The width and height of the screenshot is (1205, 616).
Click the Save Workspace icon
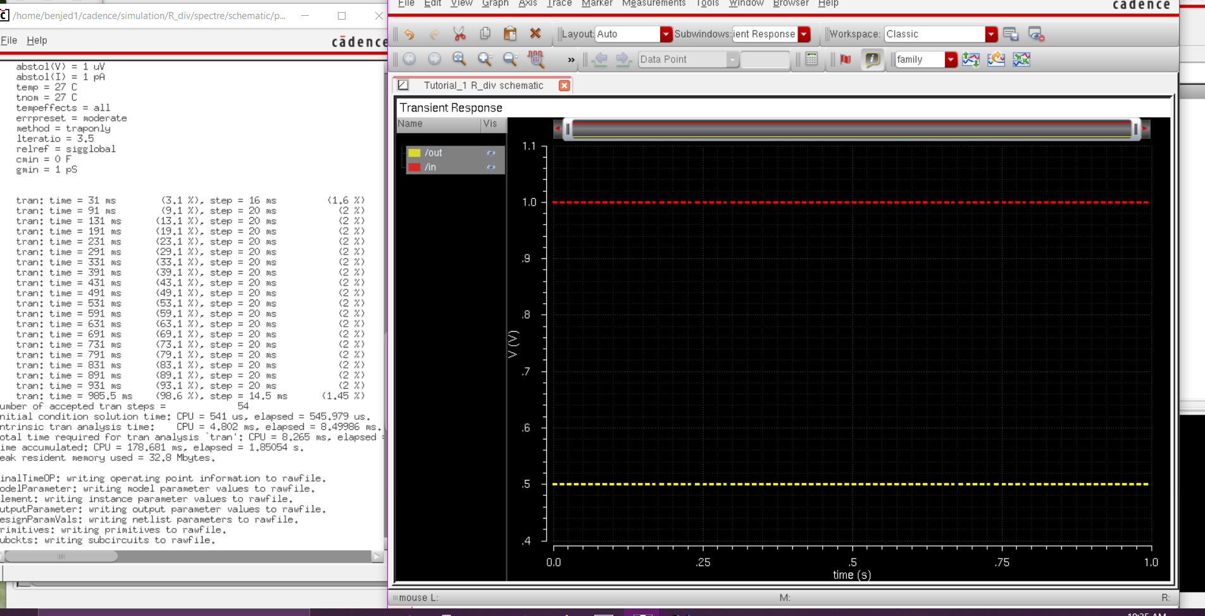click(x=1011, y=34)
